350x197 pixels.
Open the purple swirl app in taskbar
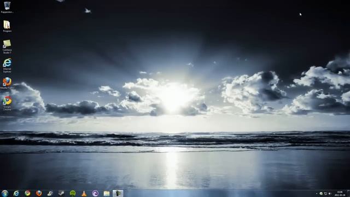tap(95, 193)
